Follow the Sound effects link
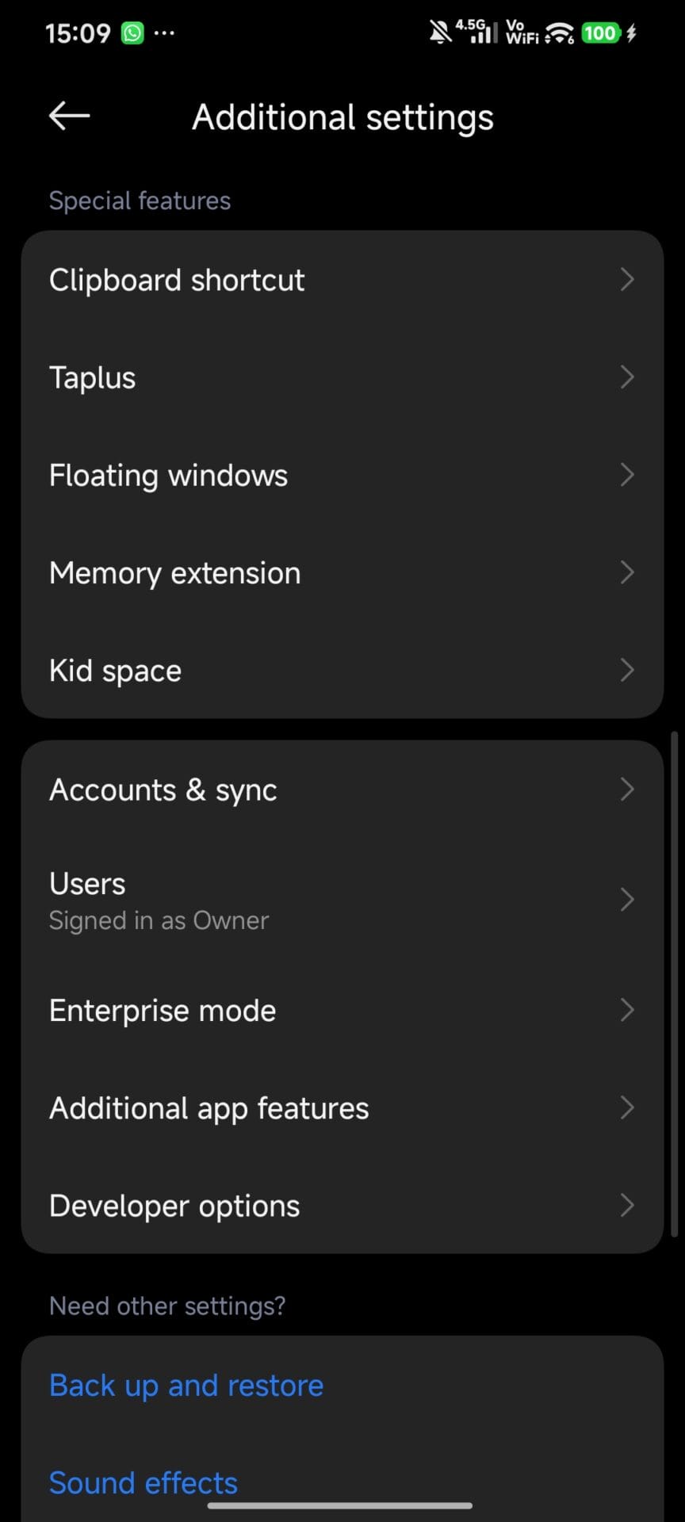The image size is (685, 1522). 144,1482
